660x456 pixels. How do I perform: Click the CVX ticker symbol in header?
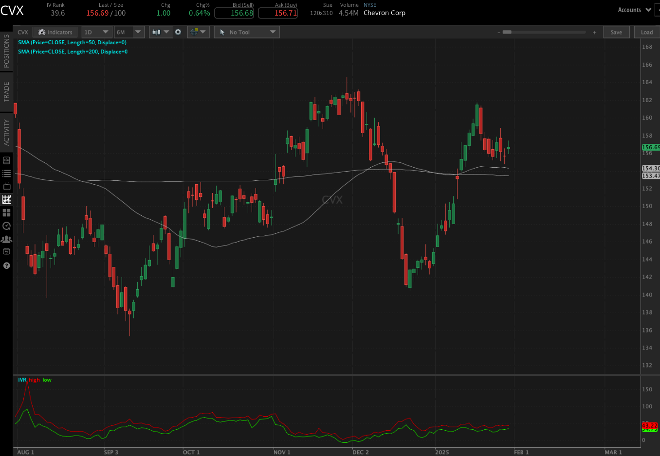tap(12, 11)
